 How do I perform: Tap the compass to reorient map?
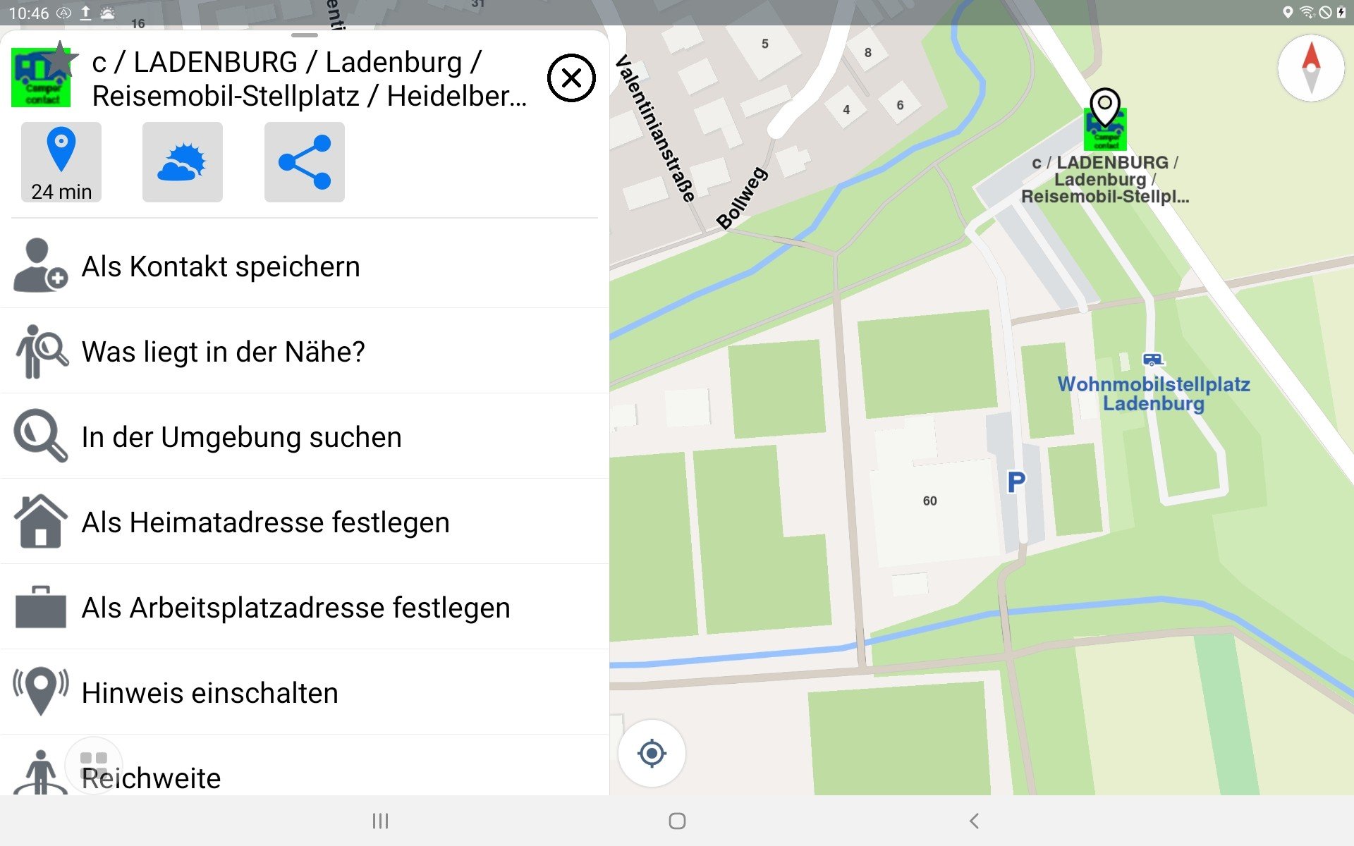coord(1311,68)
